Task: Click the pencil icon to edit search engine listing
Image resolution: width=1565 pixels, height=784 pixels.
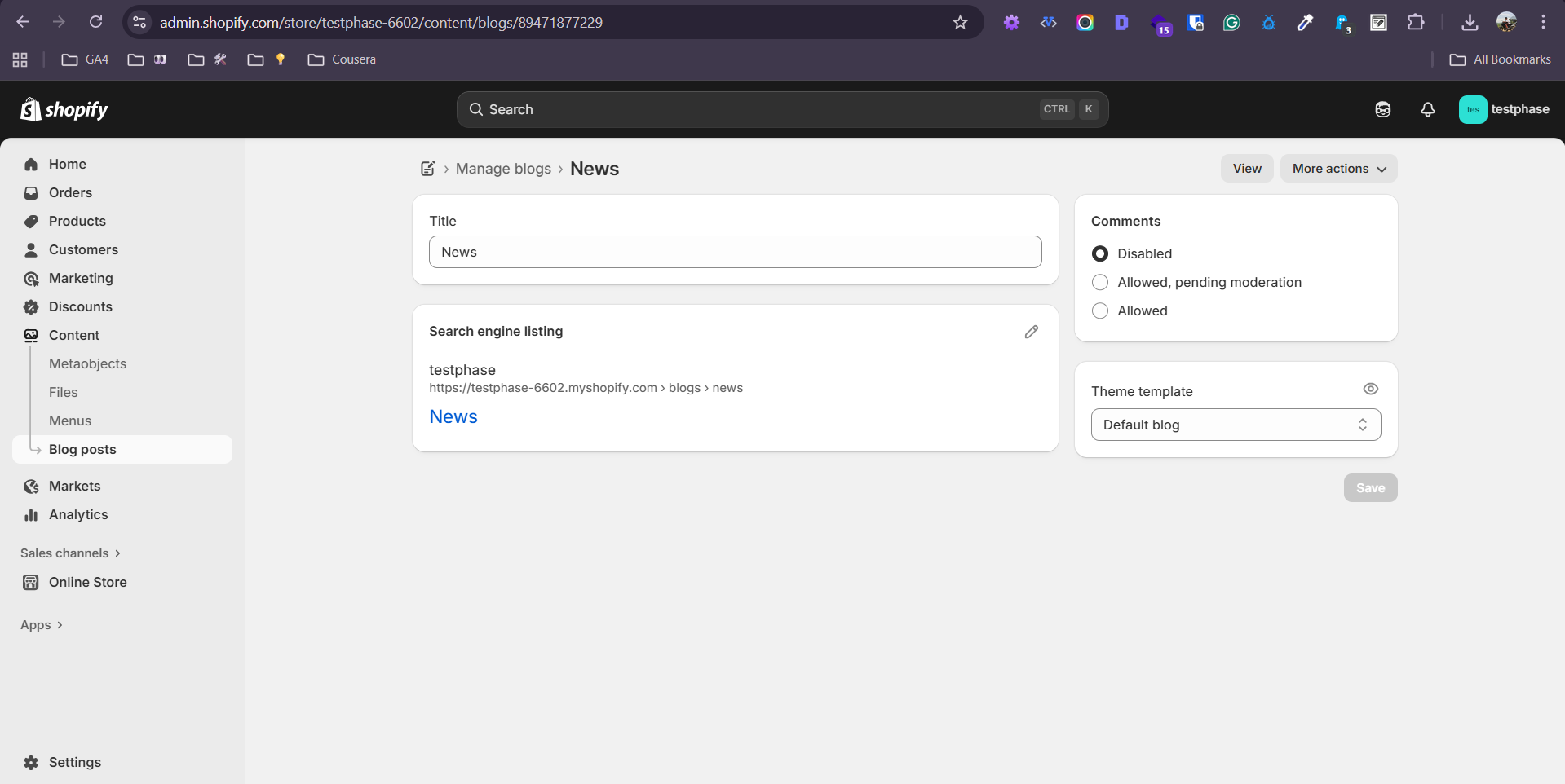Action: [1031, 332]
